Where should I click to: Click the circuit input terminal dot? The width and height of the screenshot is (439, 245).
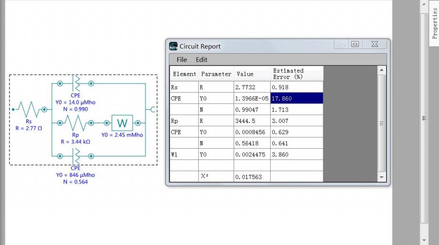coord(13,109)
